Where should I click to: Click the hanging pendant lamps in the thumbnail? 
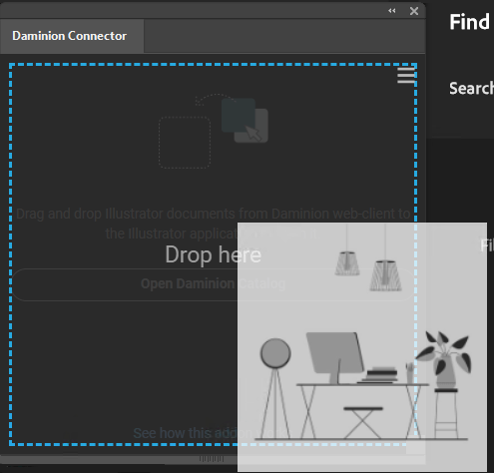point(368,258)
